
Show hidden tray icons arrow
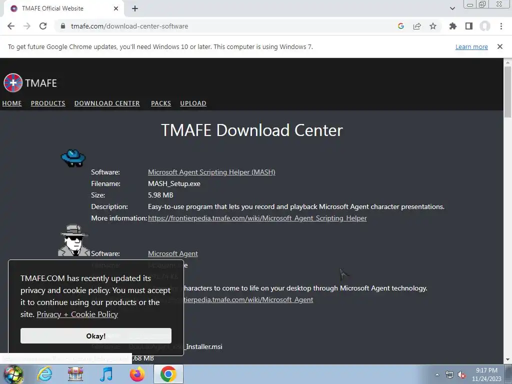pyautogui.click(x=437, y=374)
